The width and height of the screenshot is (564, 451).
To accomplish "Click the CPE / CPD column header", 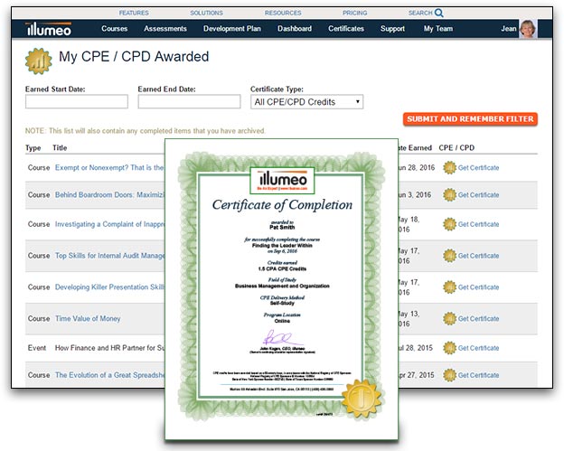I will click(x=456, y=148).
